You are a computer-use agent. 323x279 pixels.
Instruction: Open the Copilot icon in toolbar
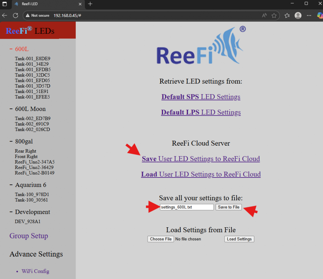pyautogui.click(x=319, y=15)
